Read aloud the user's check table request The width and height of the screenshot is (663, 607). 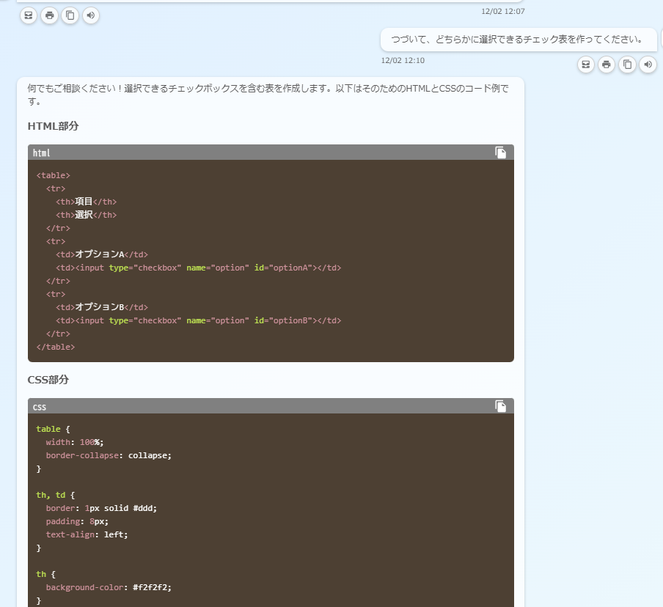648,65
